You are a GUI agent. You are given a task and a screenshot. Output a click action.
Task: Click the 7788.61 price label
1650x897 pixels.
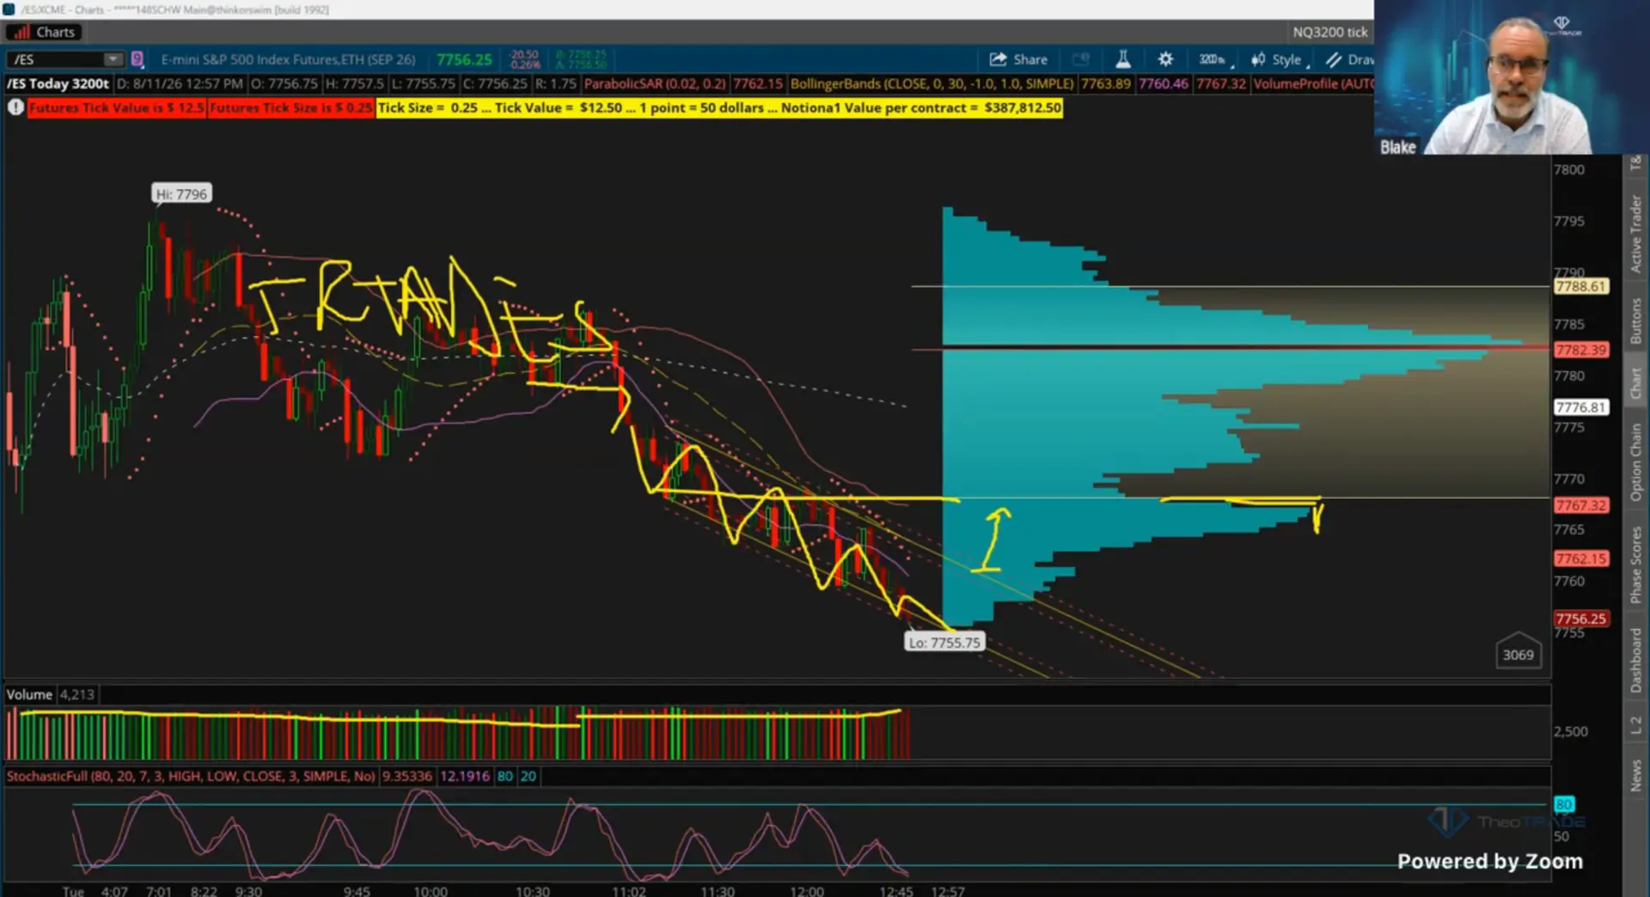(x=1580, y=286)
